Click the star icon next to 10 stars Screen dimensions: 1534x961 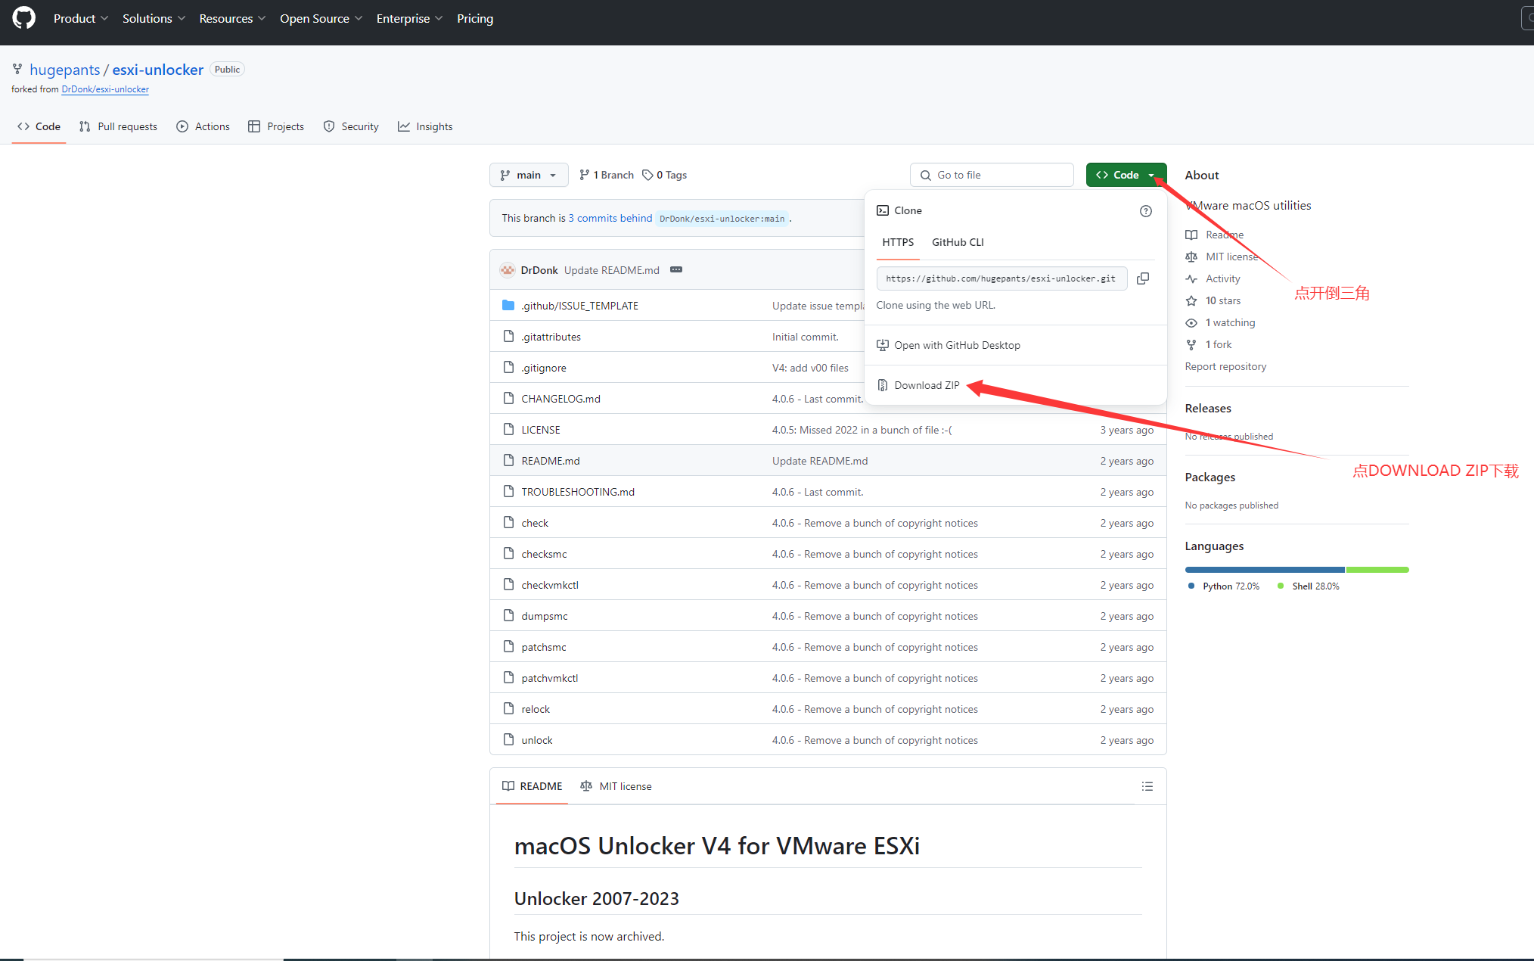[1191, 301]
